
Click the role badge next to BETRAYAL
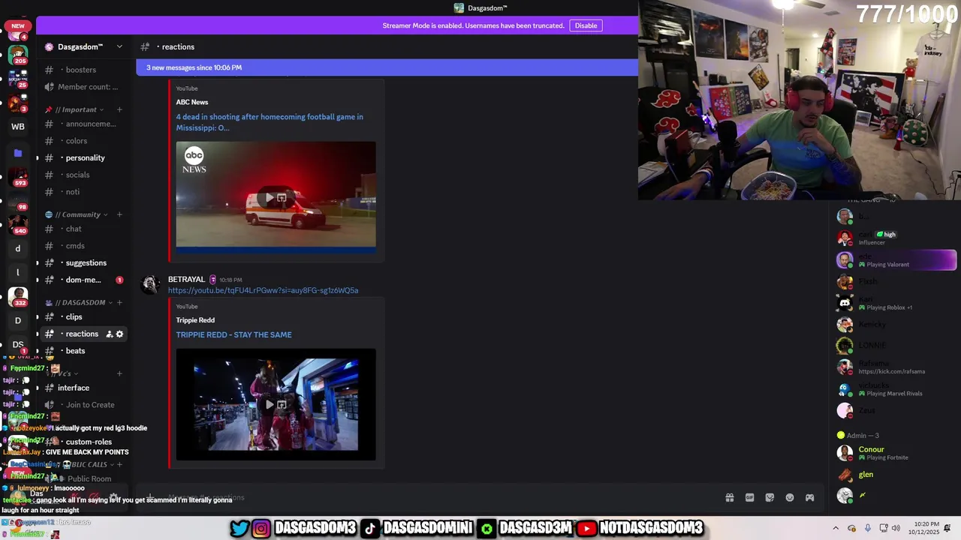(x=212, y=280)
